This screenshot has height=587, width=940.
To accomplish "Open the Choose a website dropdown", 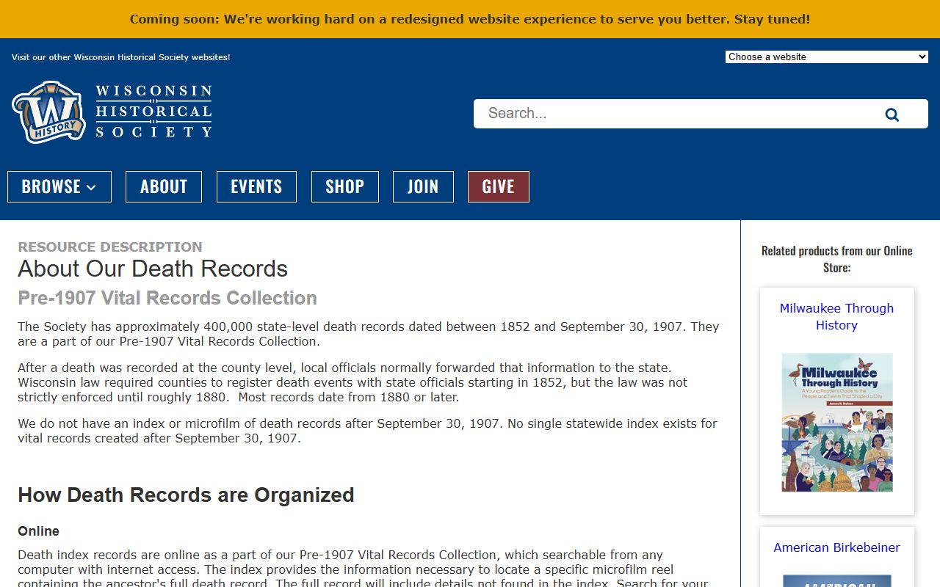I will [x=827, y=56].
